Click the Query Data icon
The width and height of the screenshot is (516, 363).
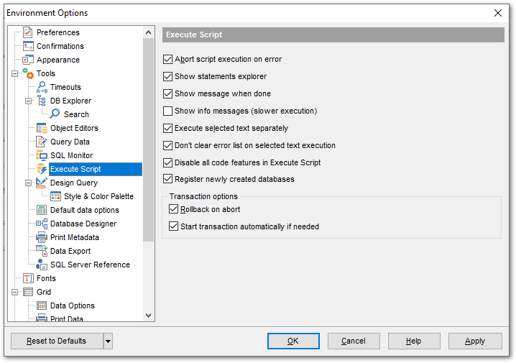tap(42, 142)
